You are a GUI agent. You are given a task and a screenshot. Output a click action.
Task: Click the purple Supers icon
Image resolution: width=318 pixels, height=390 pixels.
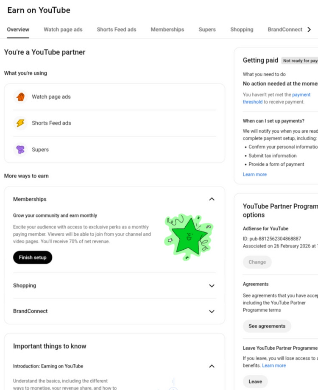[20, 149]
